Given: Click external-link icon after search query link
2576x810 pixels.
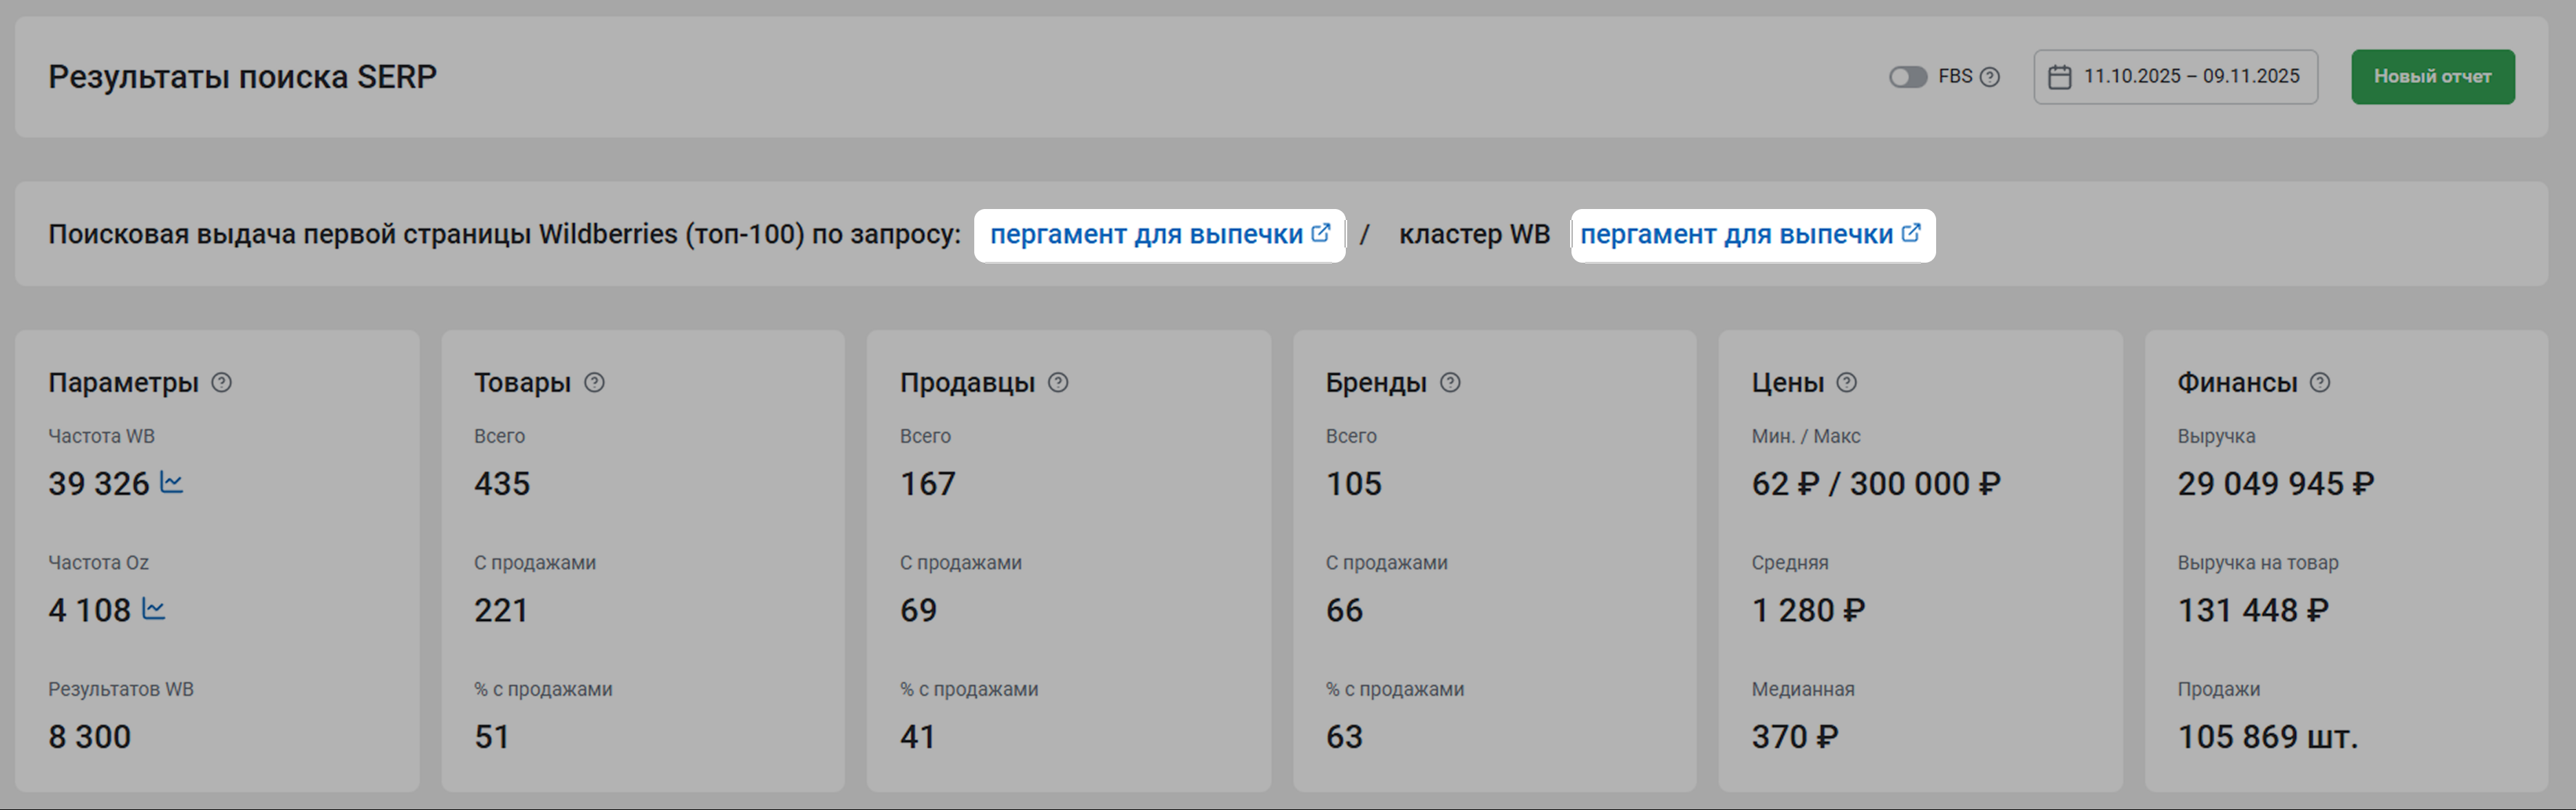Looking at the screenshot, I should [1321, 232].
